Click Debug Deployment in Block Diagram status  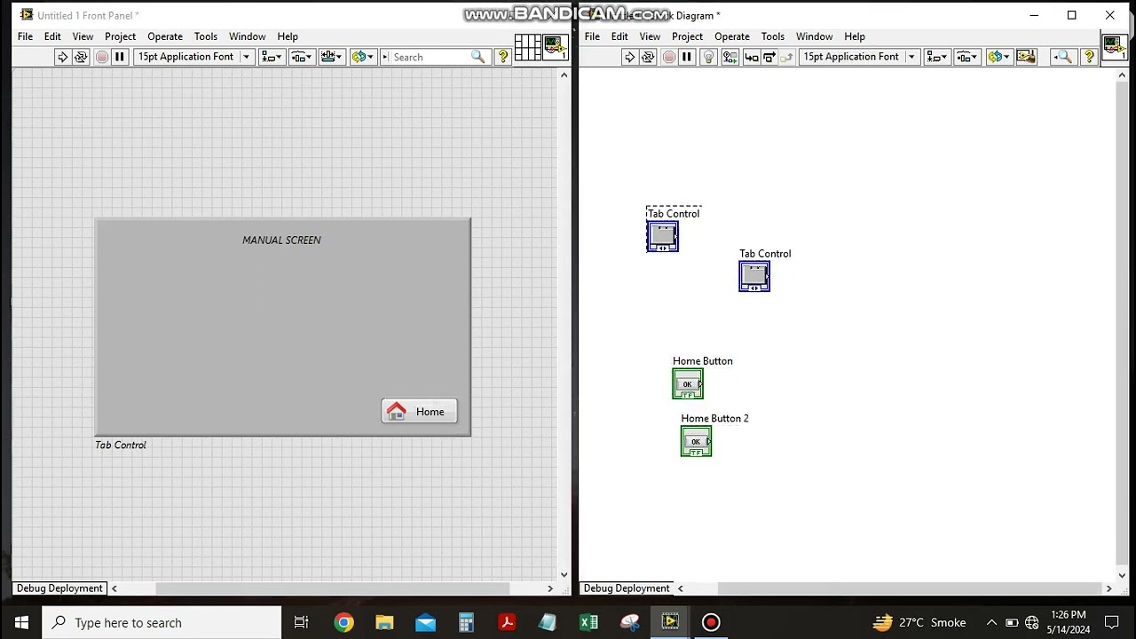[627, 588]
